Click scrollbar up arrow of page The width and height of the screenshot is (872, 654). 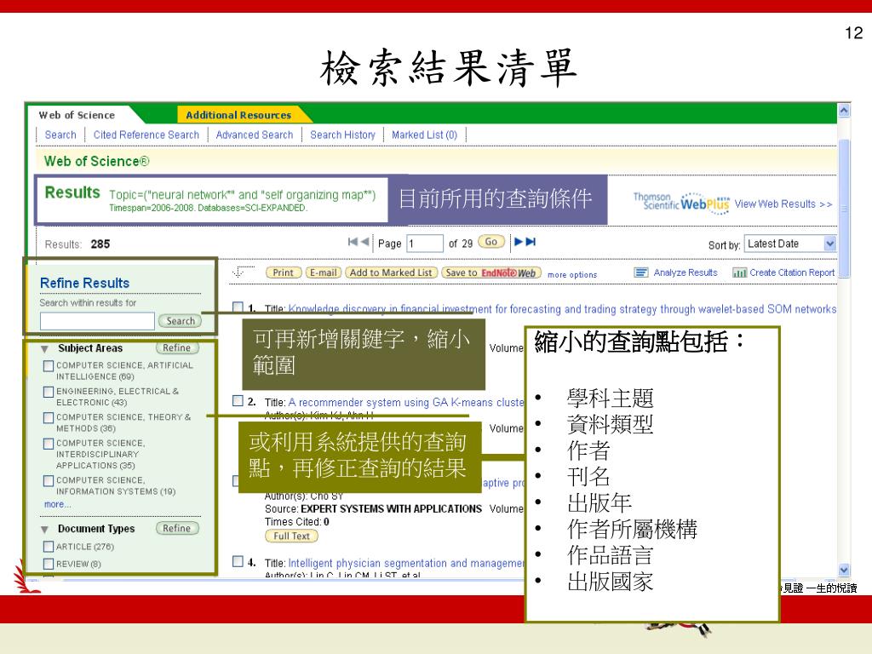(844, 111)
